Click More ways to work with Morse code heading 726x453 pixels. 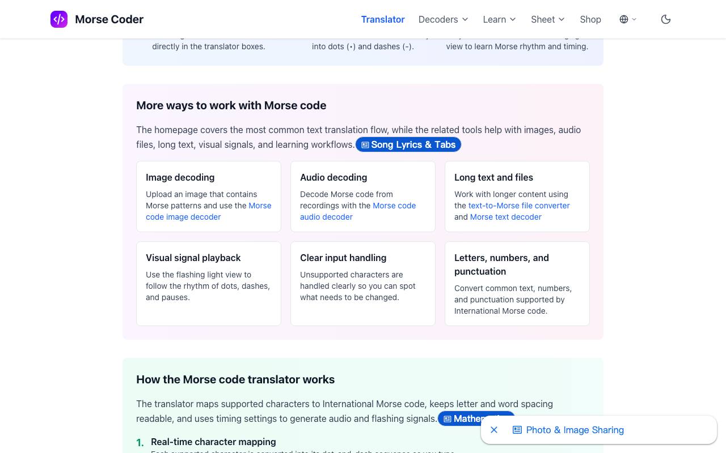pyautogui.click(x=231, y=105)
